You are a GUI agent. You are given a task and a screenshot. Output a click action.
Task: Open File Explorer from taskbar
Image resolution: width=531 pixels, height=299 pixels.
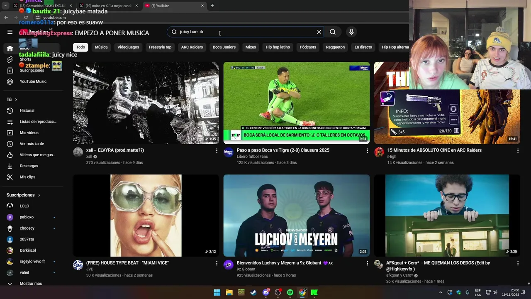click(229, 292)
